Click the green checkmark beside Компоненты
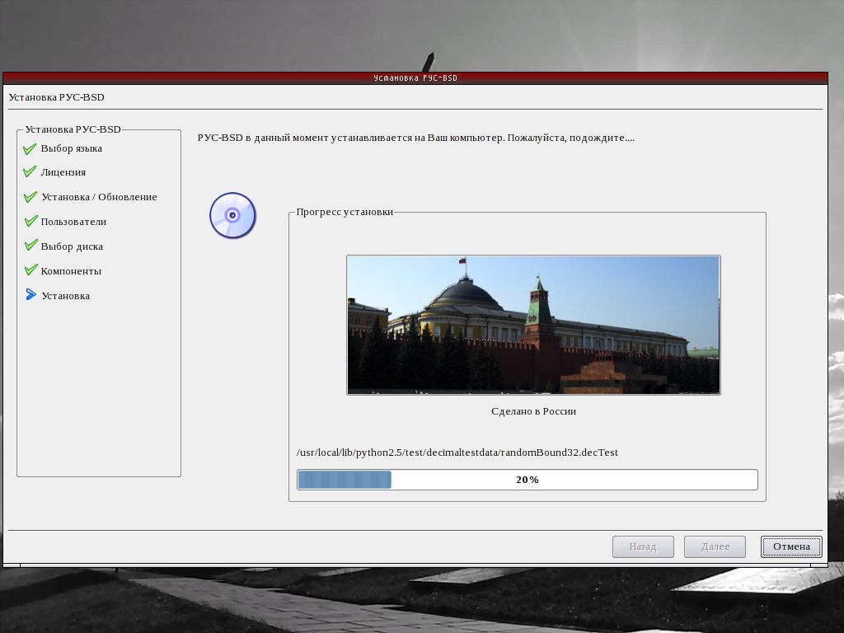Image resolution: width=844 pixels, height=633 pixels. pyautogui.click(x=31, y=270)
